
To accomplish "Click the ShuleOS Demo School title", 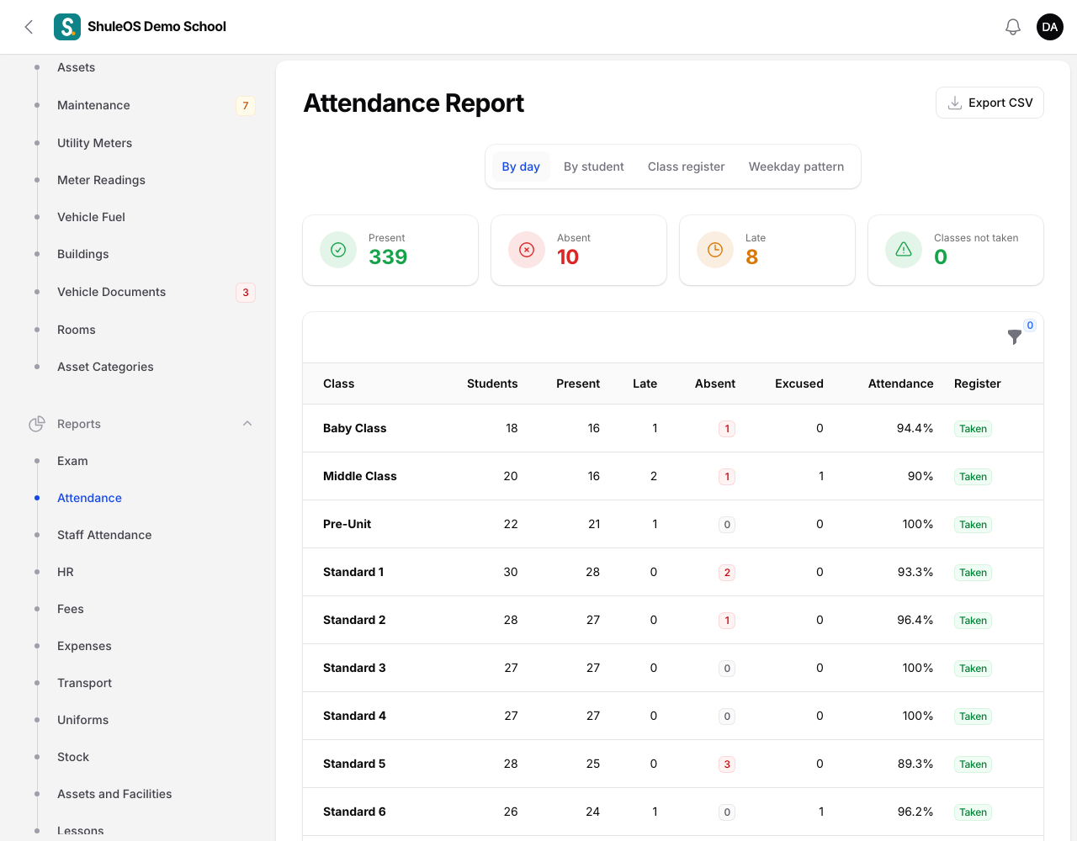I will (x=157, y=27).
